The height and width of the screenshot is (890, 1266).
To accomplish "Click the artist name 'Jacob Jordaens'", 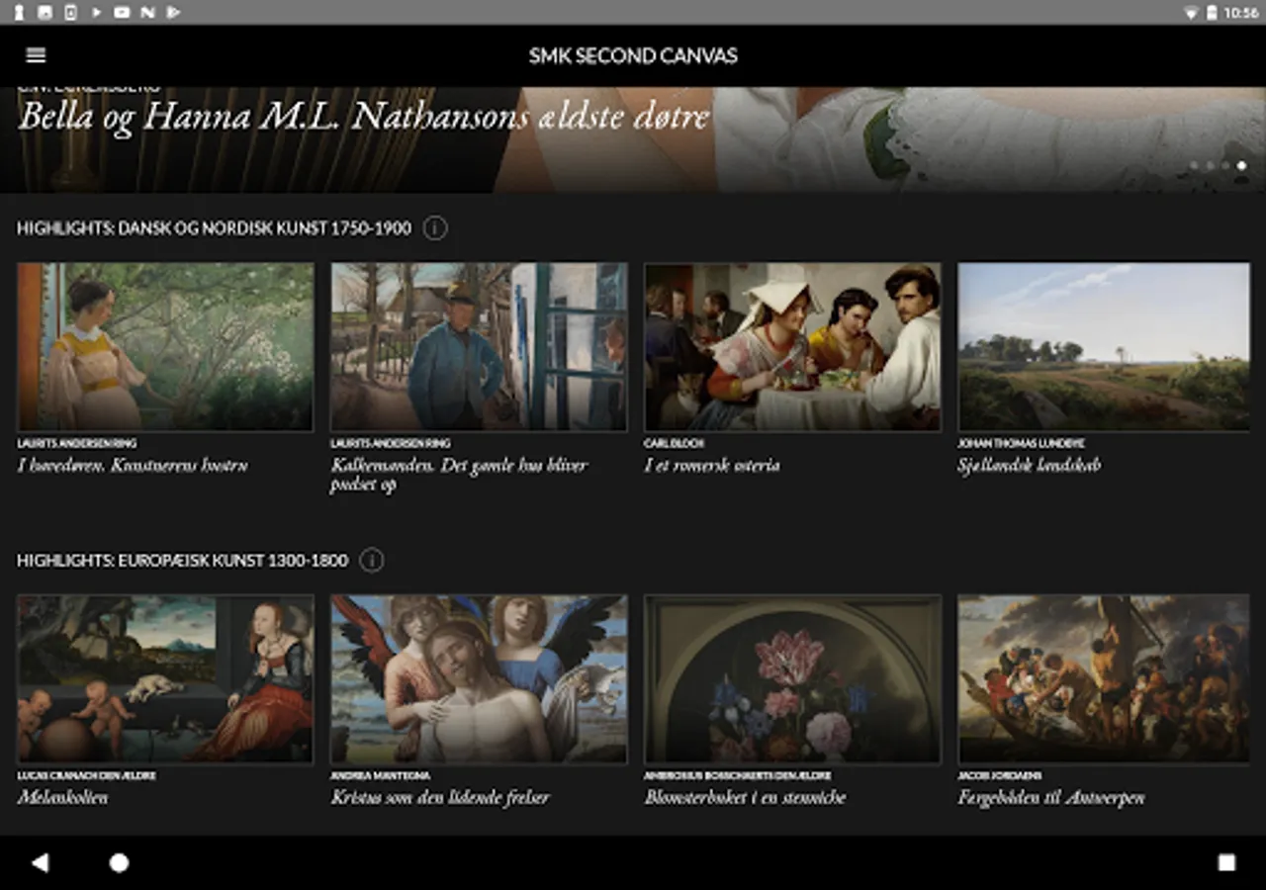I will 999,775.
